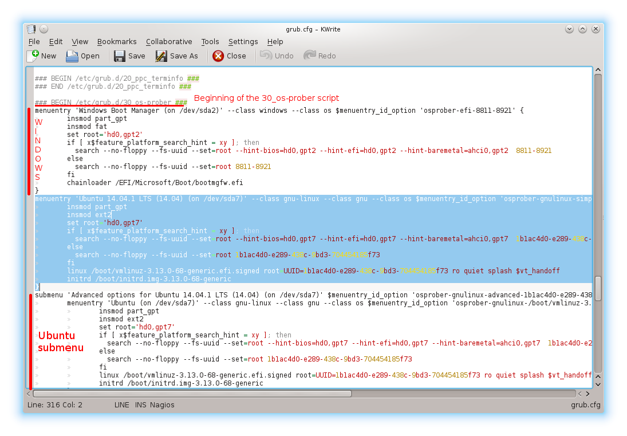Viewport: 627px width, 436px height.
Task: Click the menuentry 'Ubuntu (on /dev/sda7)' line
Action: (x=329, y=303)
